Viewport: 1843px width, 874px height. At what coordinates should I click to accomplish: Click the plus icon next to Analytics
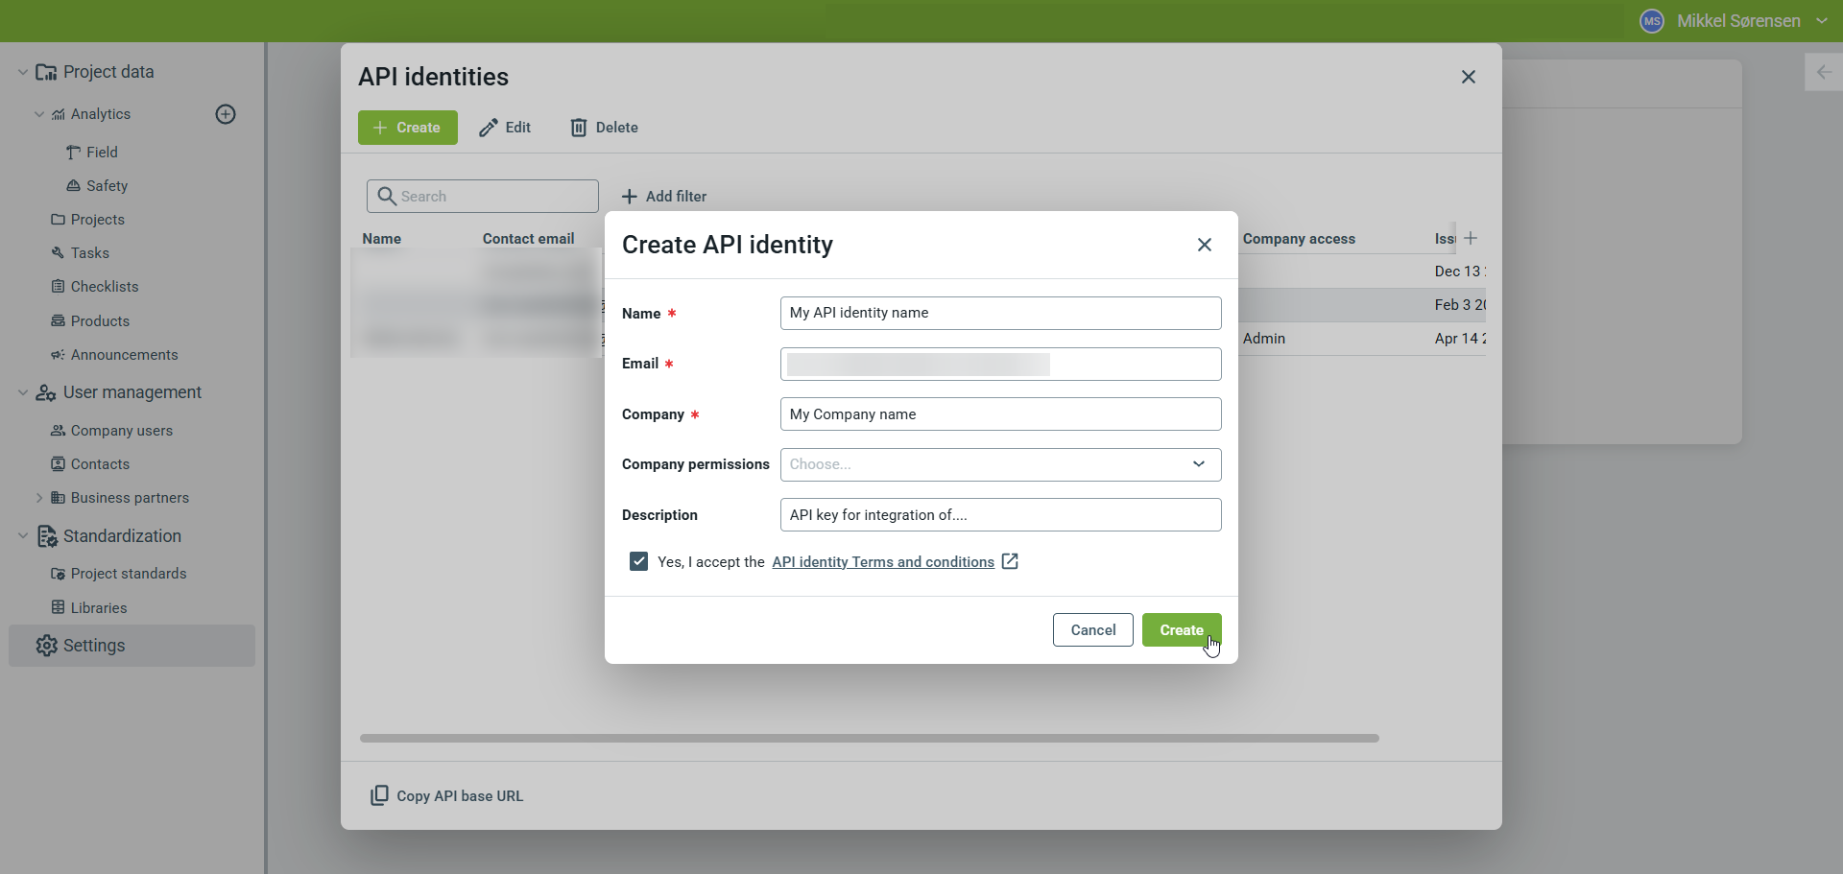click(x=226, y=114)
